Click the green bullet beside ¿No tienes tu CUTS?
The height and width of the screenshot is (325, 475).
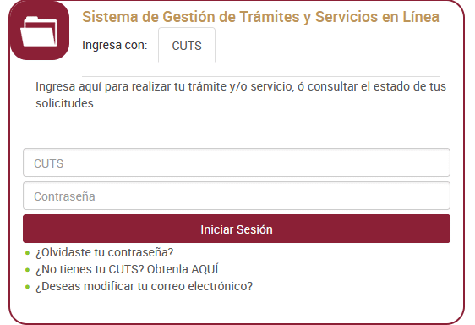28,270
